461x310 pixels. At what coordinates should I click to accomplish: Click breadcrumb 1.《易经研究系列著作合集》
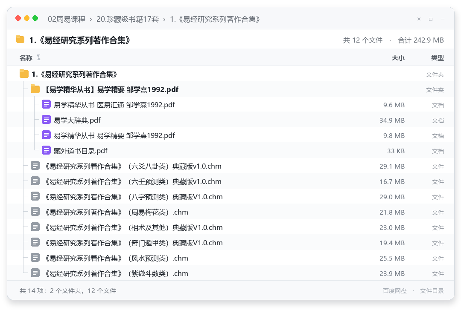tap(215, 19)
